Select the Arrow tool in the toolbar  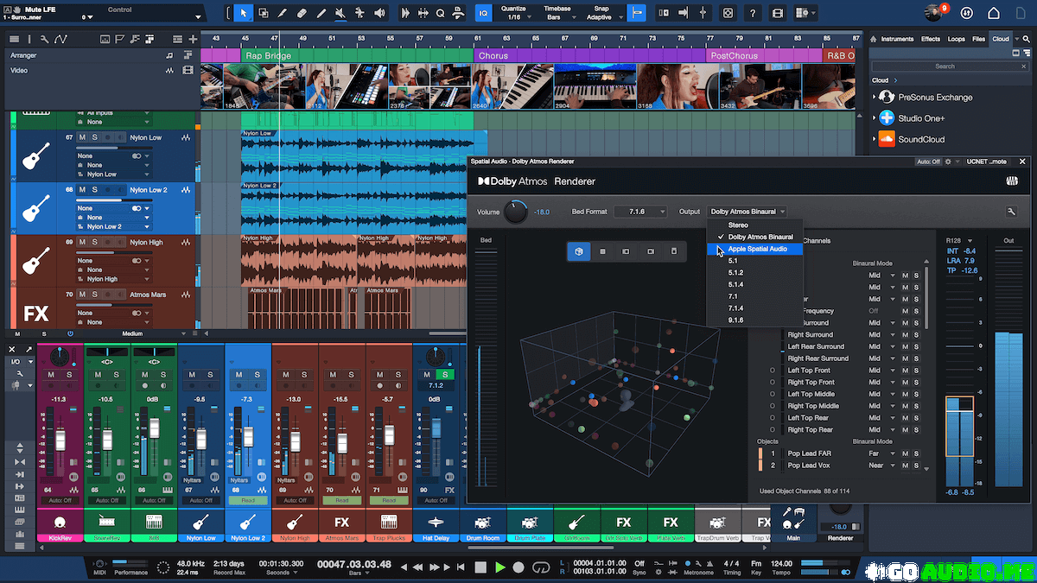(x=243, y=13)
